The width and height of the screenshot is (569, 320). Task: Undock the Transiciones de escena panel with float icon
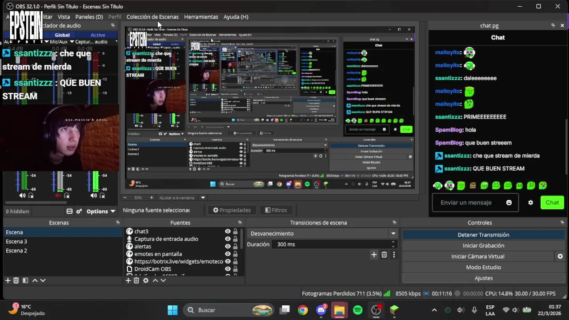394,223
